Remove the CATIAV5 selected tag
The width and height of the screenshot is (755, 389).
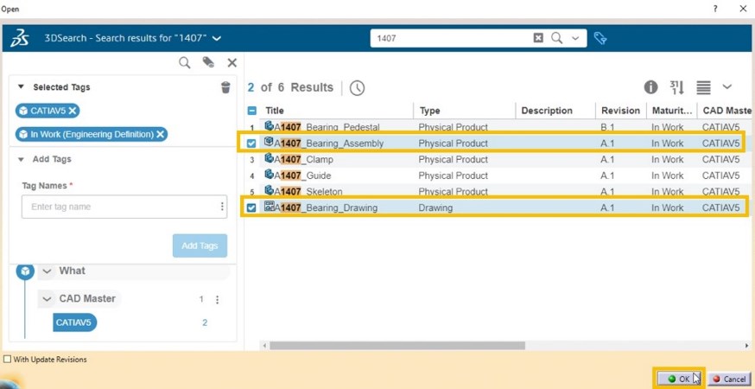[73, 111]
